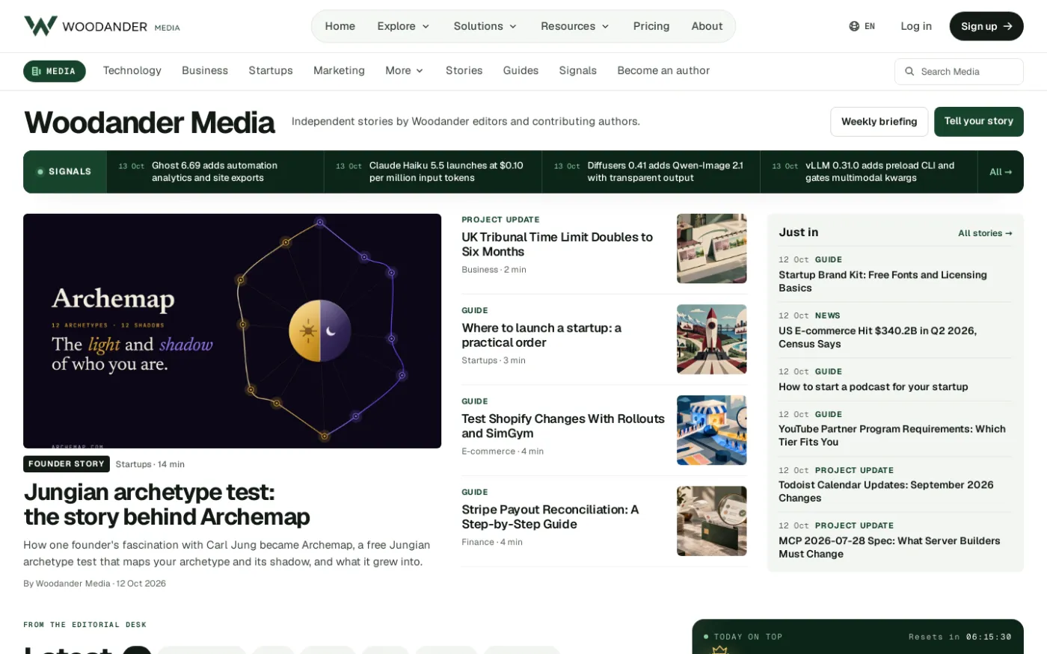View the Stories section

(x=464, y=70)
